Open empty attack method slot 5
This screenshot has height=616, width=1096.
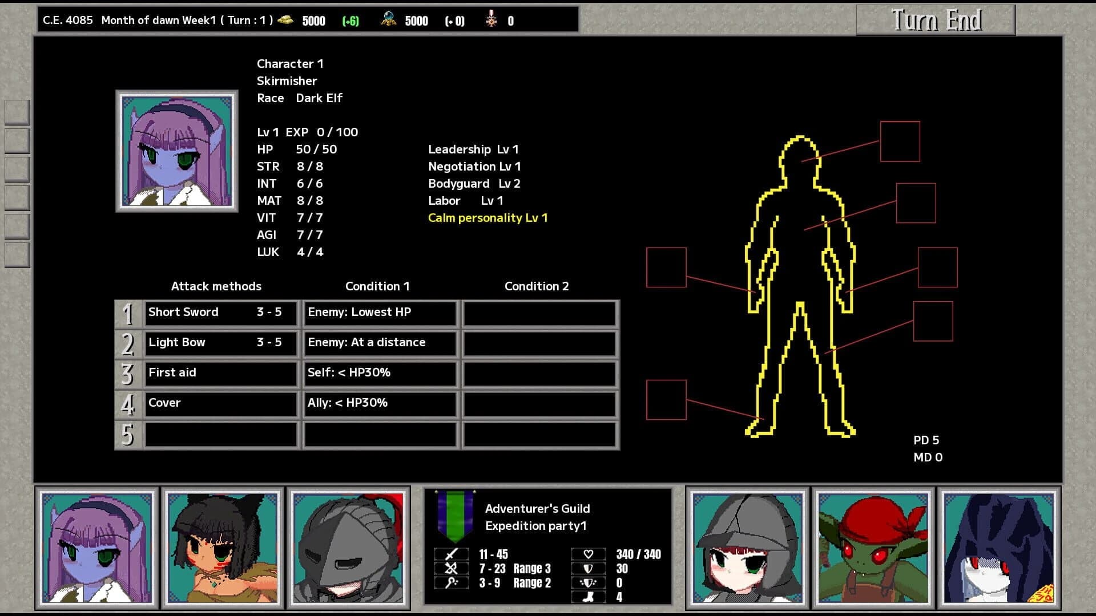220,433
